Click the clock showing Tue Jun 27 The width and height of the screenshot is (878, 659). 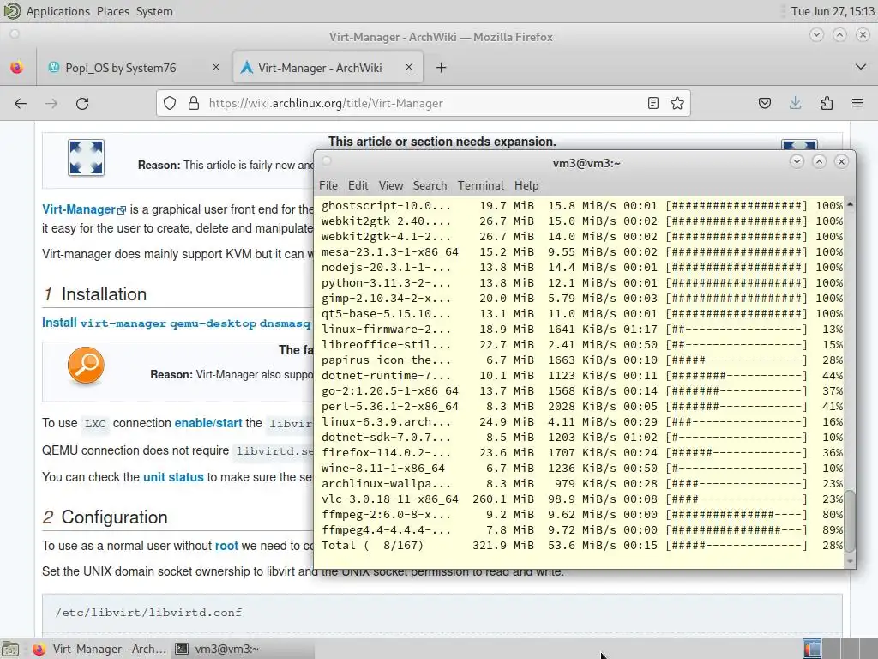click(x=833, y=11)
